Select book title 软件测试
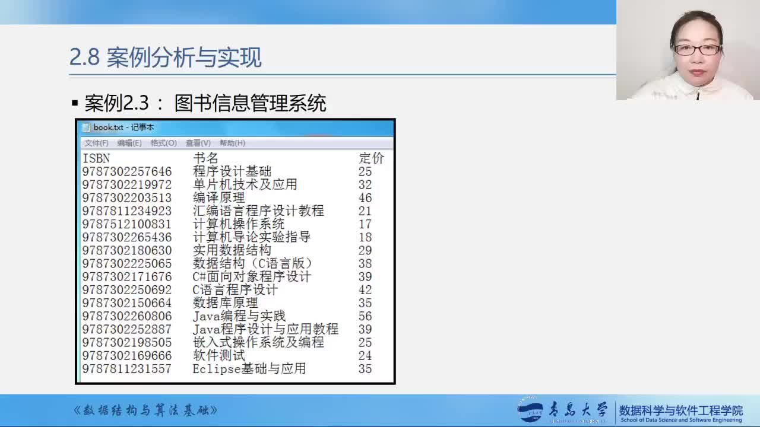The width and height of the screenshot is (760, 427). 219,356
